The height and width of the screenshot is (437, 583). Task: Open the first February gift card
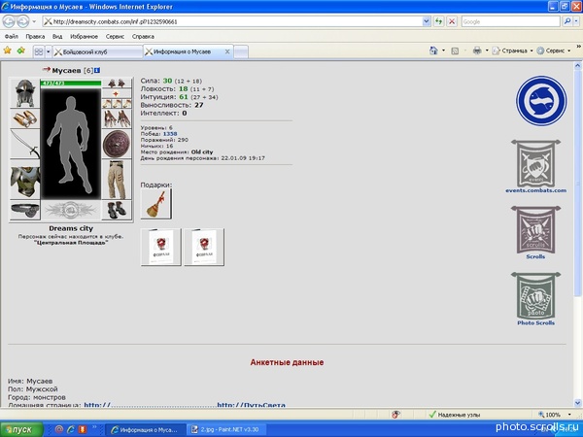161,247
